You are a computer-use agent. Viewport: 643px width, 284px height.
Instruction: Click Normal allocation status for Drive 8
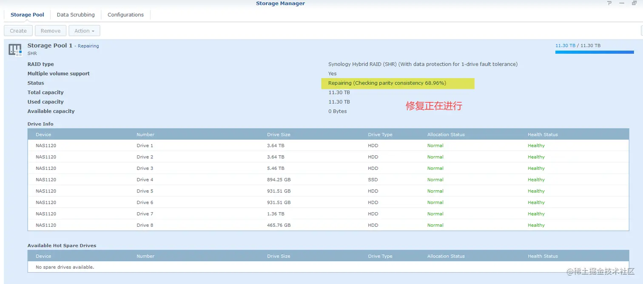[435, 225]
